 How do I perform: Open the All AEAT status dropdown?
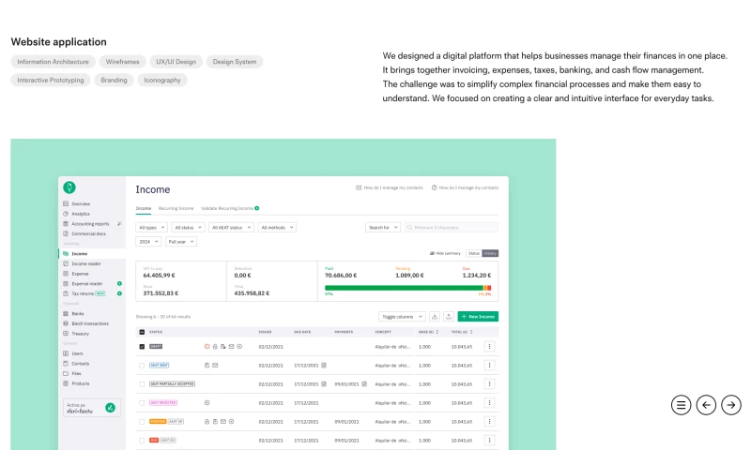(231, 228)
